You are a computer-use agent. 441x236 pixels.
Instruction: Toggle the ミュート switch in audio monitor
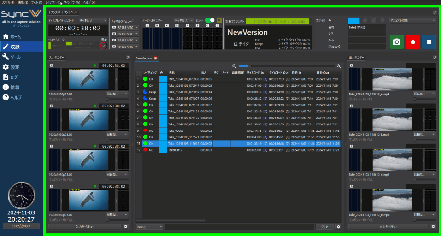(210, 20)
